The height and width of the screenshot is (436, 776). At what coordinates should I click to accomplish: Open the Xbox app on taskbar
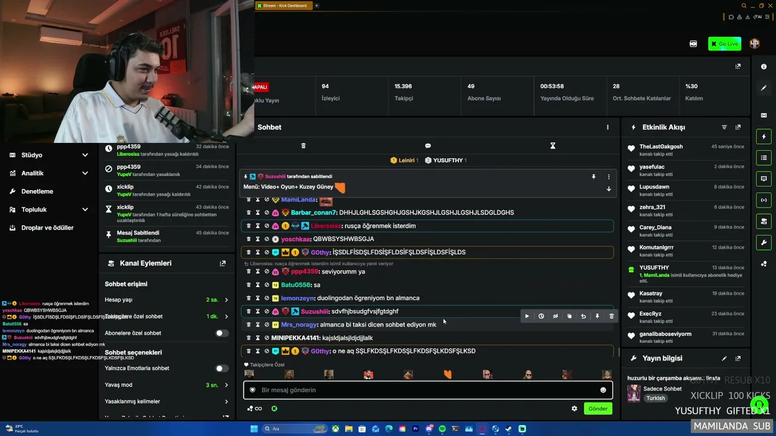point(335,429)
